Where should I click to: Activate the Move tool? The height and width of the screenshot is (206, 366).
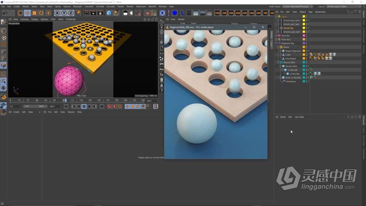click(27, 13)
